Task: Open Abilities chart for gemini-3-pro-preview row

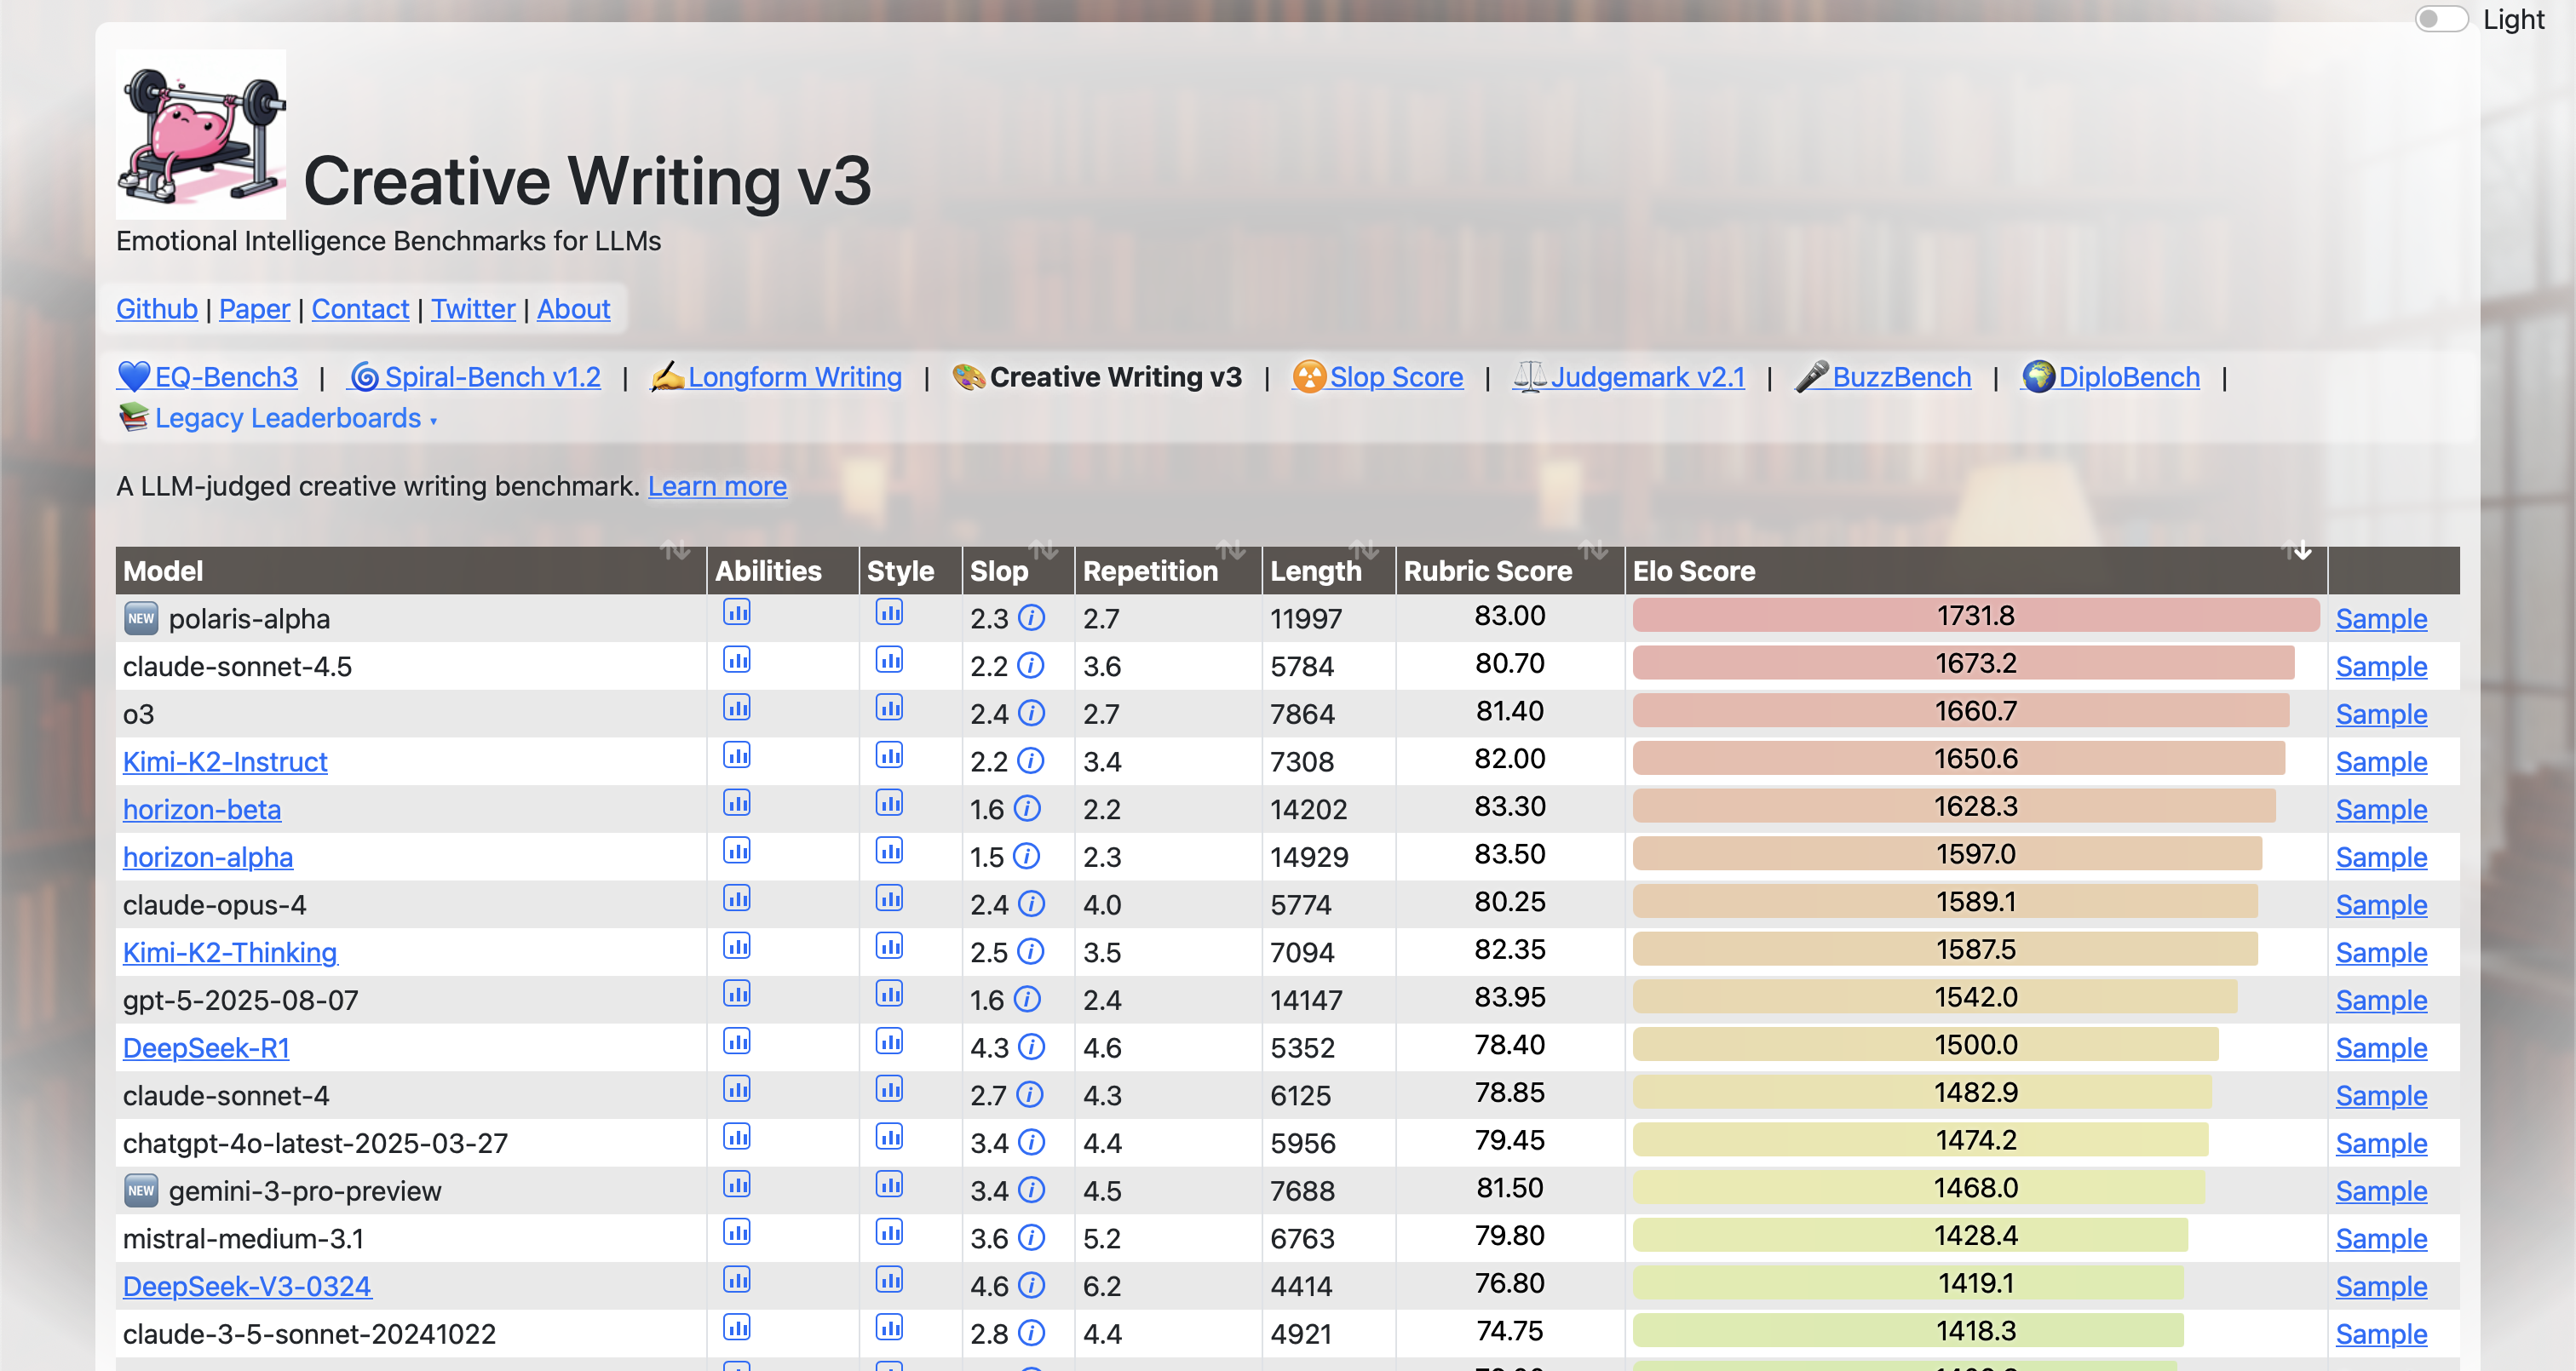Action: [x=737, y=1185]
